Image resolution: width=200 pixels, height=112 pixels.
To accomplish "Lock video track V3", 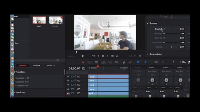I will pos(75,84).
